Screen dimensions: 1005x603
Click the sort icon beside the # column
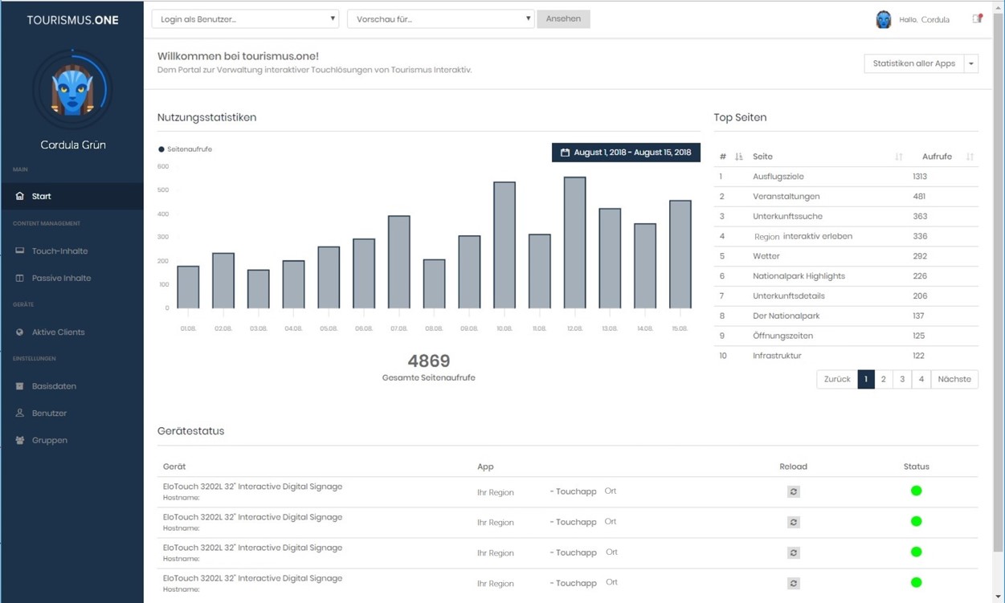pyautogui.click(x=739, y=157)
